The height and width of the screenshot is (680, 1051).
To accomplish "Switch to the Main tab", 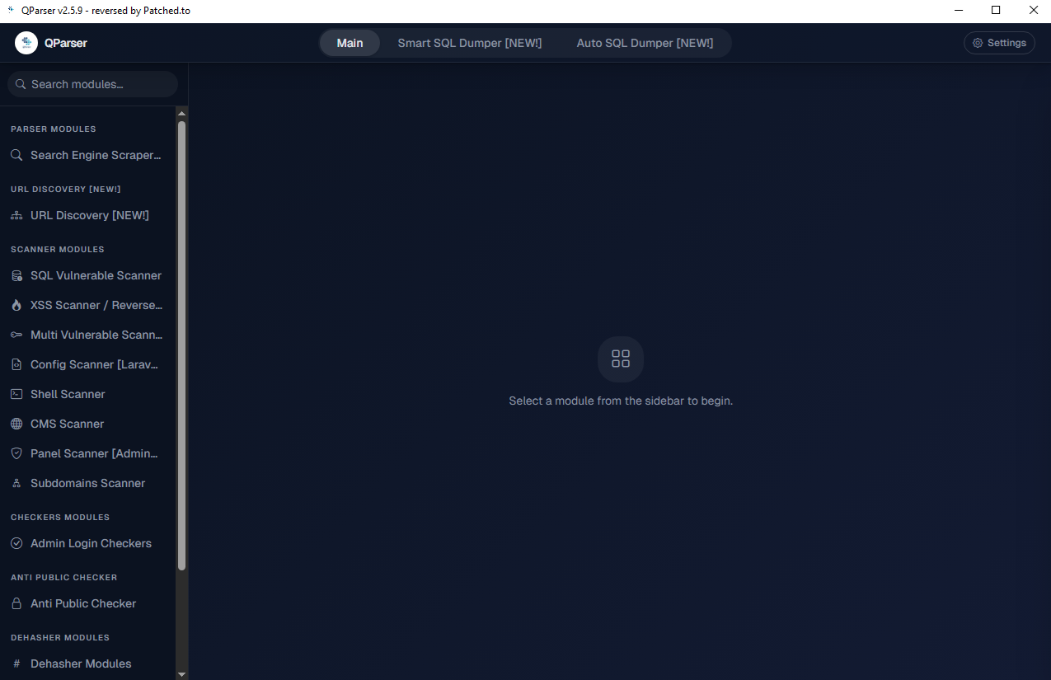I will 350,43.
